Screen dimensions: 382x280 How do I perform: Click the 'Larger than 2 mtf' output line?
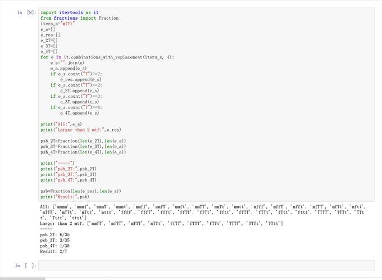[x=163, y=224]
